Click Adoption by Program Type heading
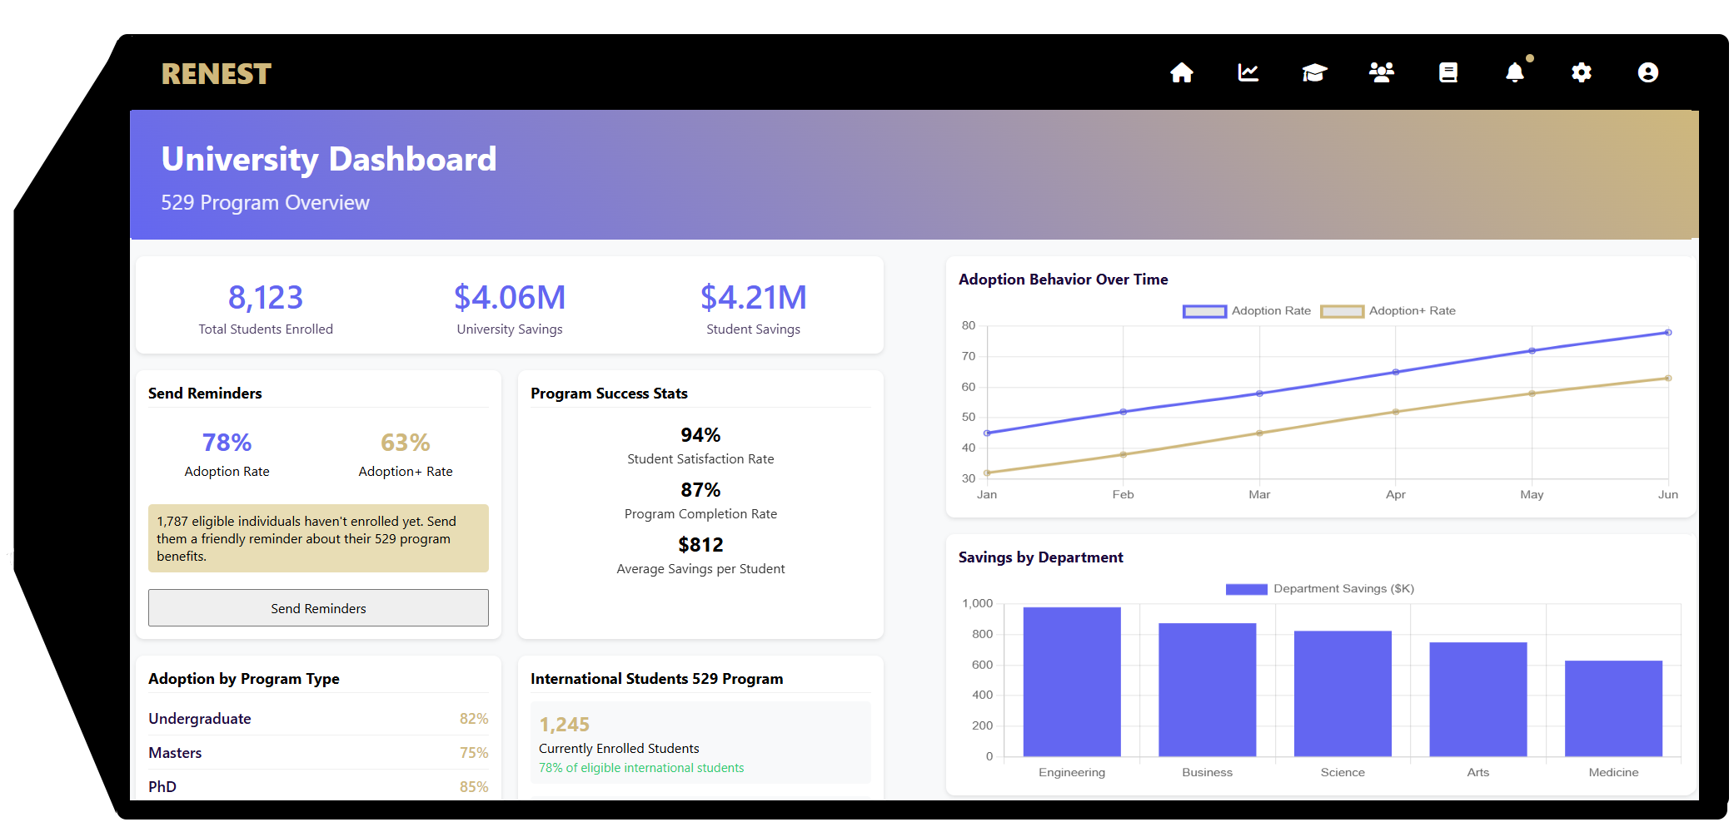Viewport: 1734px width, 822px height. [244, 679]
